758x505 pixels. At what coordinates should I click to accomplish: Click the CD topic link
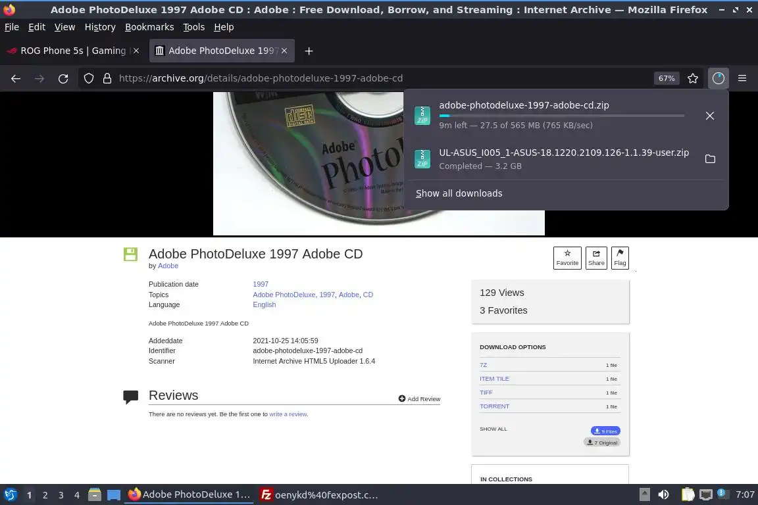[368, 295]
